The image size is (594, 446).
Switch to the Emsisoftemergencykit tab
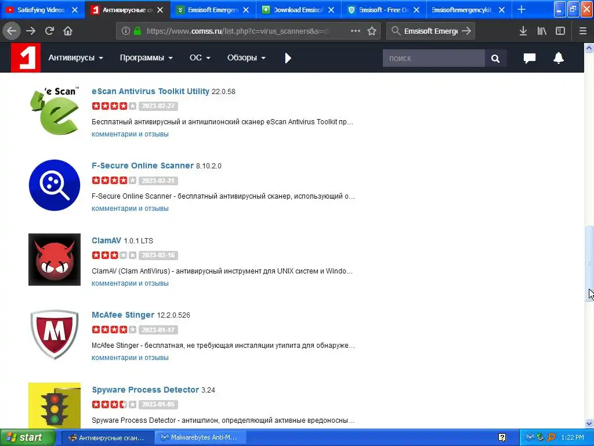(461, 10)
